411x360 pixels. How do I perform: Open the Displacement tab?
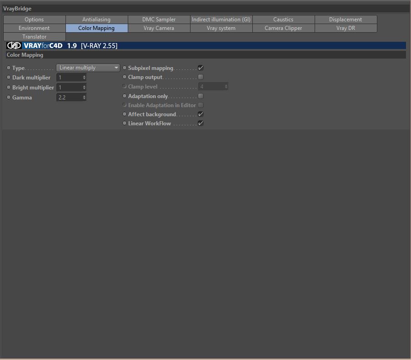(346, 20)
